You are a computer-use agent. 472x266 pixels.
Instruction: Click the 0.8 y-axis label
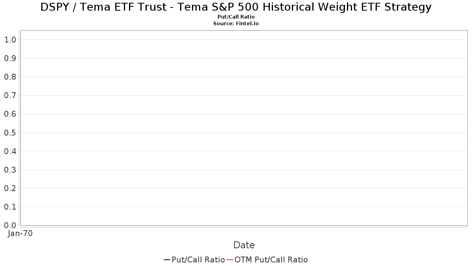pos(10,77)
